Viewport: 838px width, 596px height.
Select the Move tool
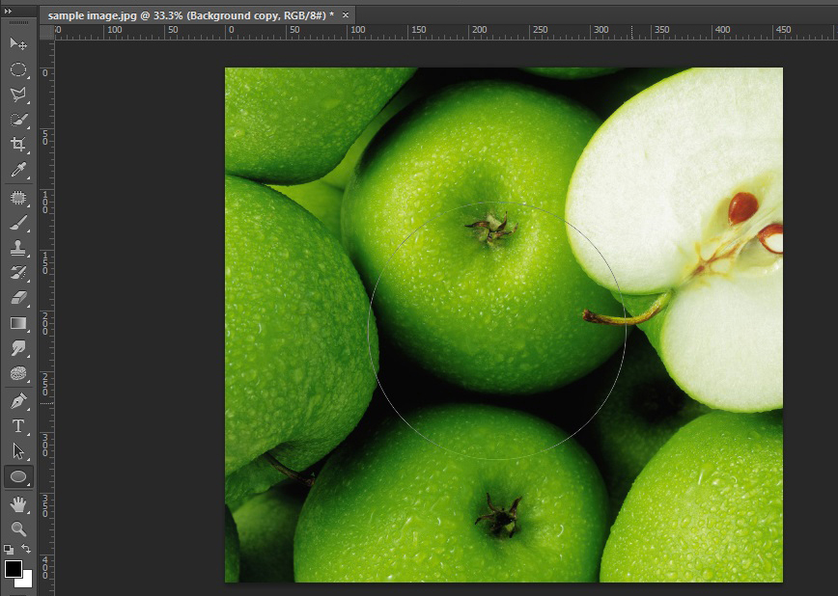(x=18, y=43)
